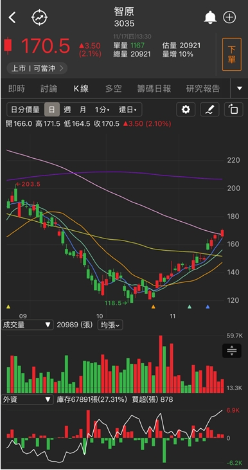This screenshot has height=470, width=248.
Task: Open the 籌碼日報 tab
Action: point(154,89)
